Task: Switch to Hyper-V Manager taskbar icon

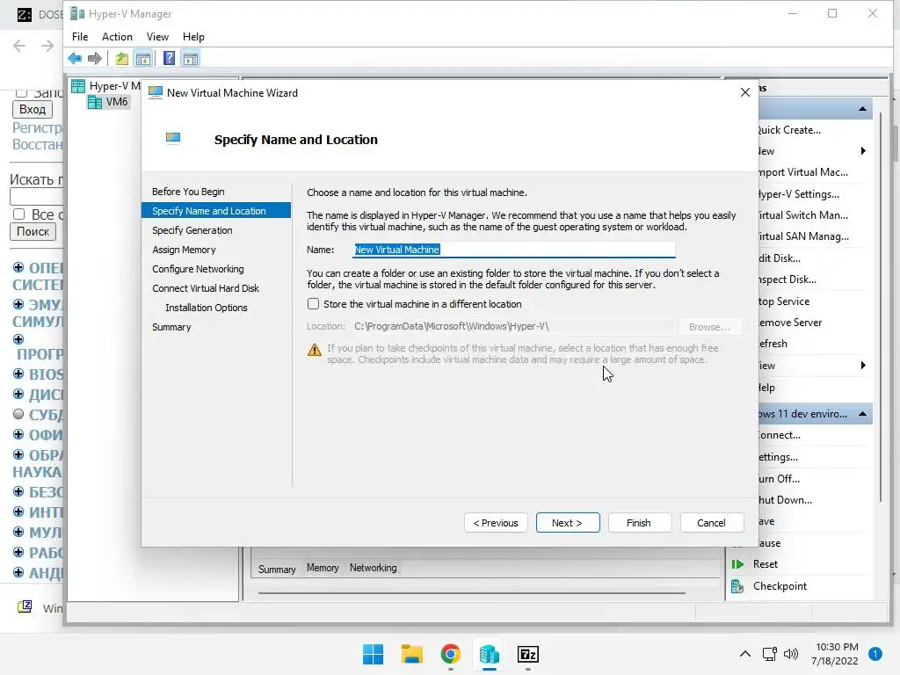Action: (x=489, y=654)
